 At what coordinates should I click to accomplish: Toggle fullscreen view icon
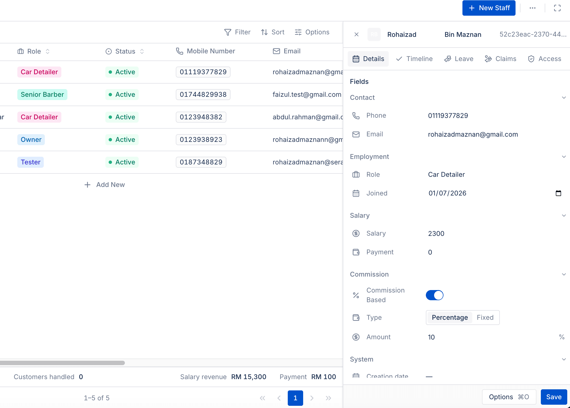[x=557, y=8]
